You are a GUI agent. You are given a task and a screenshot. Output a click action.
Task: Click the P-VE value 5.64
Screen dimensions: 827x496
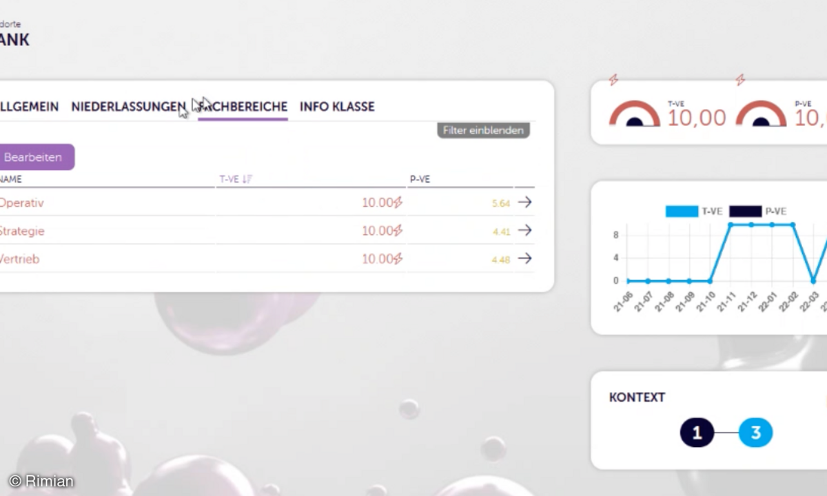pos(501,203)
